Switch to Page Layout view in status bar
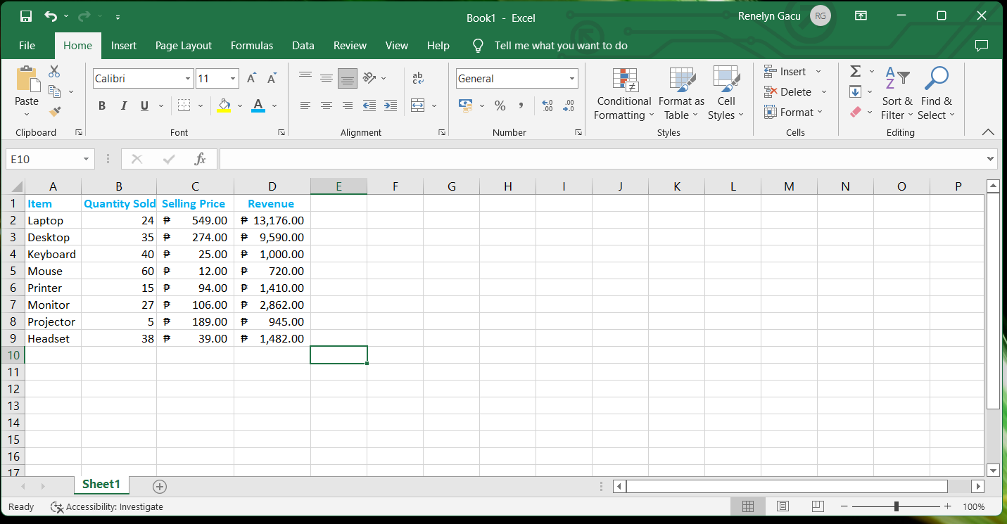Viewport: 1007px width, 524px height. (783, 506)
